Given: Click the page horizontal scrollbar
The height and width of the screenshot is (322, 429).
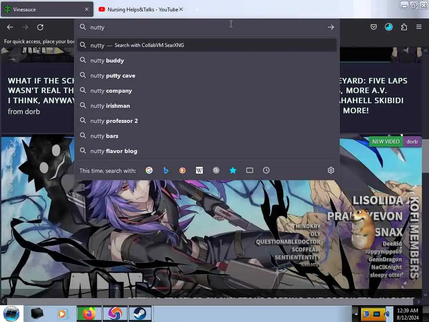Looking at the screenshot, I should (209, 301).
